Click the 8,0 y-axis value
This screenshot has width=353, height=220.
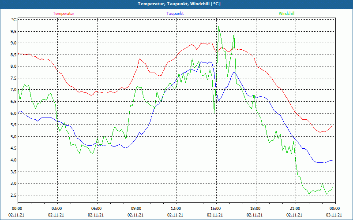click(13, 66)
